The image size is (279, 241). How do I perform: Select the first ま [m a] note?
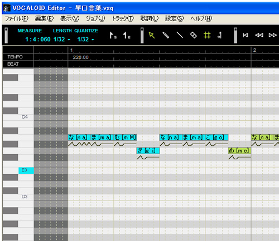coord(102,137)
